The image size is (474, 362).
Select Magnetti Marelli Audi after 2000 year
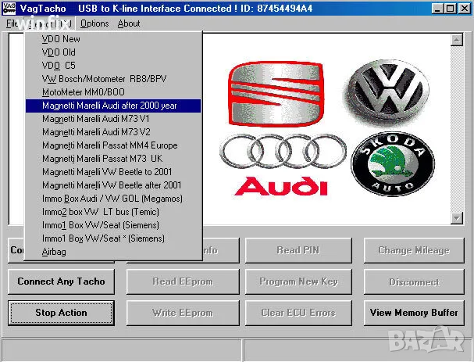click(x=113, y=106)
